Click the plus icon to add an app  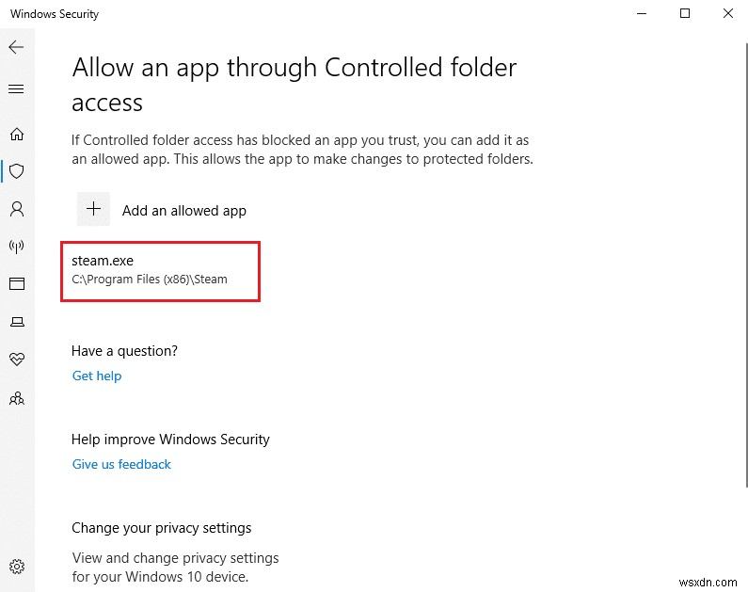pyautogui.click(x=93, y=210)
